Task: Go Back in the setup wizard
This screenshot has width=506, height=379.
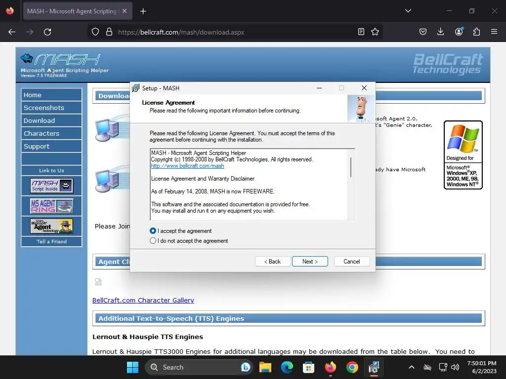Action: click(x=273, y=262)
